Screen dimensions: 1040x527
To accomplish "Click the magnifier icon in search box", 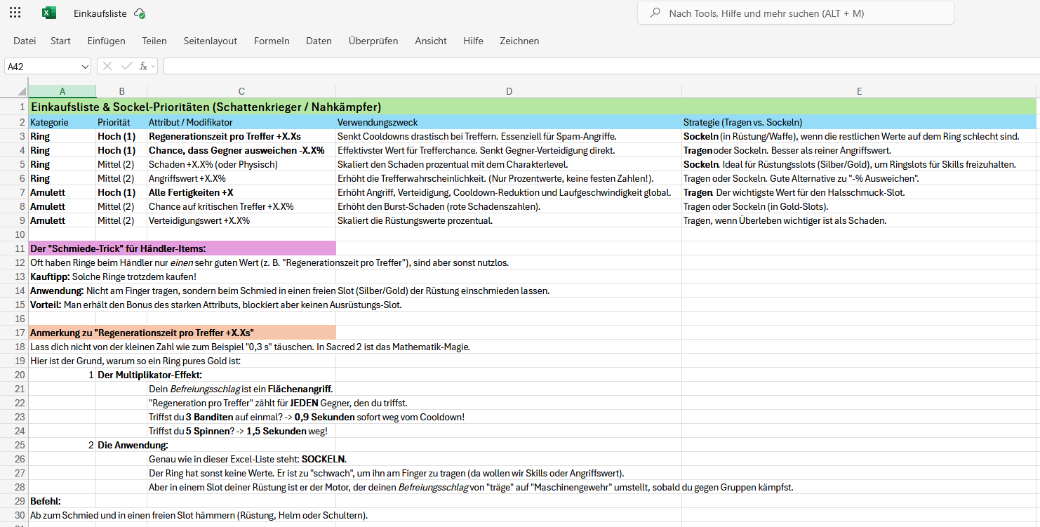I will click(655, 13).
